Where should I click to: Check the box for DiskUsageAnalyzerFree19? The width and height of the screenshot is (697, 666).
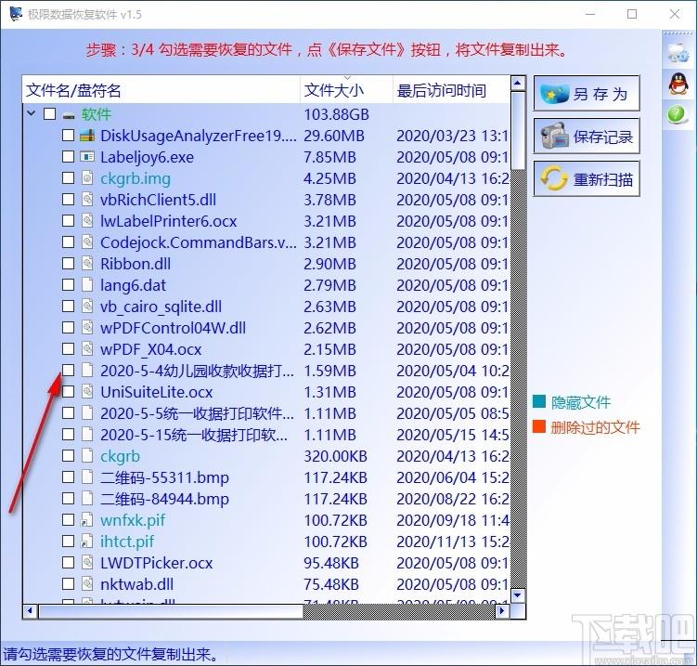pos(68,136)
